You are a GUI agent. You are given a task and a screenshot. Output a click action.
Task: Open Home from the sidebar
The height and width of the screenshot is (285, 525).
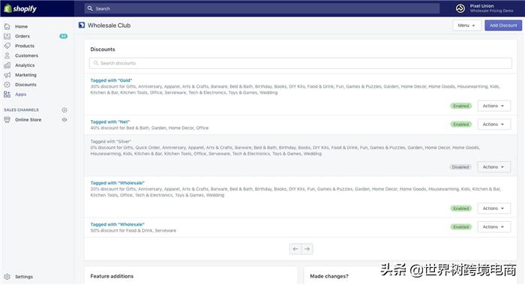point(22,26)
